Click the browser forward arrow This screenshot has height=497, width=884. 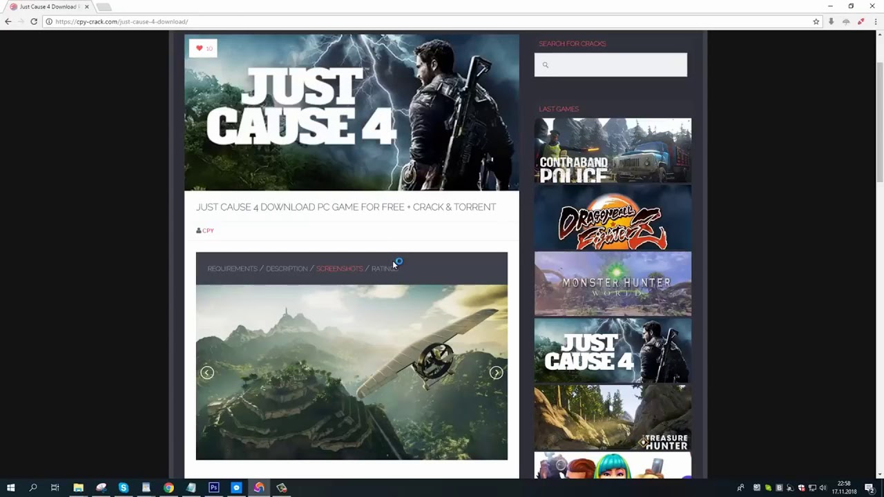(21, 21)
